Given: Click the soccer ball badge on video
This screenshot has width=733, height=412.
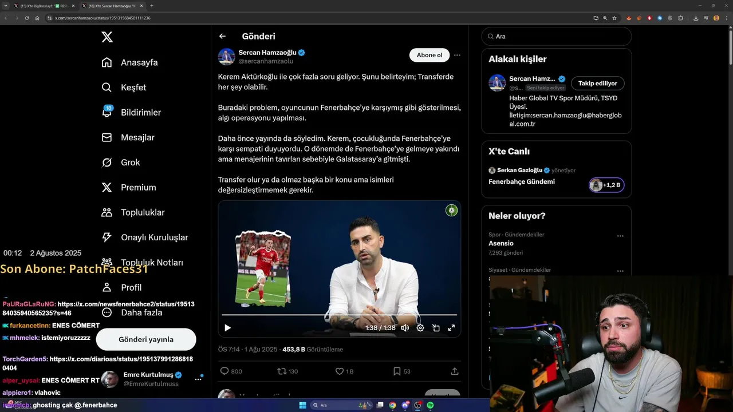Looking at the screenshot, I should [452, 211].
